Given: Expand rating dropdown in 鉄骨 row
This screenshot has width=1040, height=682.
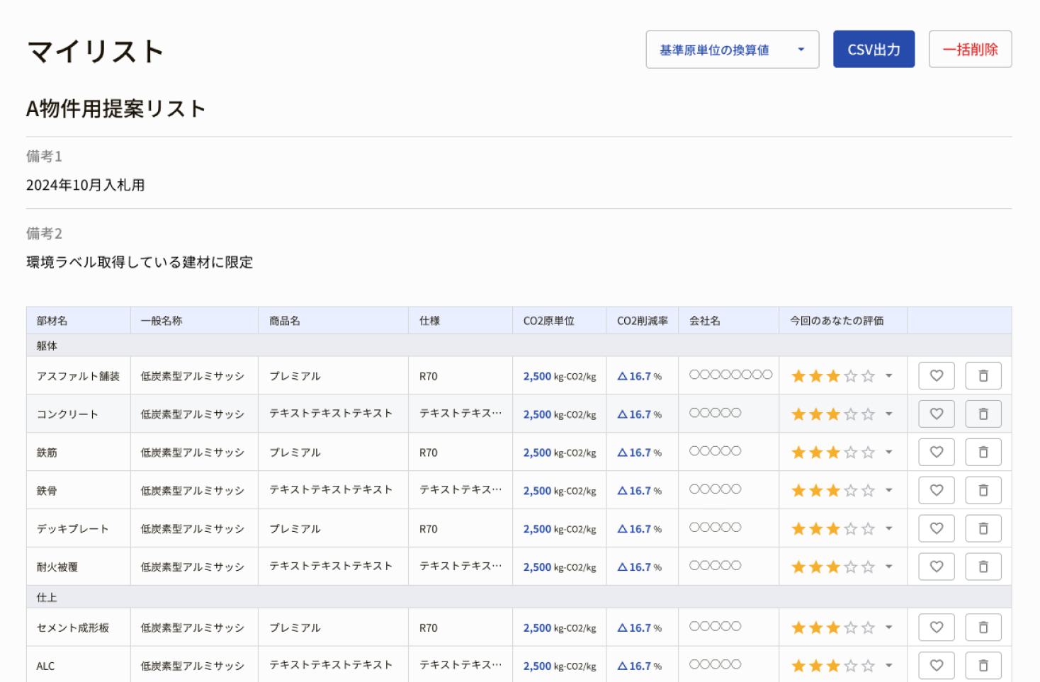Looking at the screenshot, I should 888,491.
